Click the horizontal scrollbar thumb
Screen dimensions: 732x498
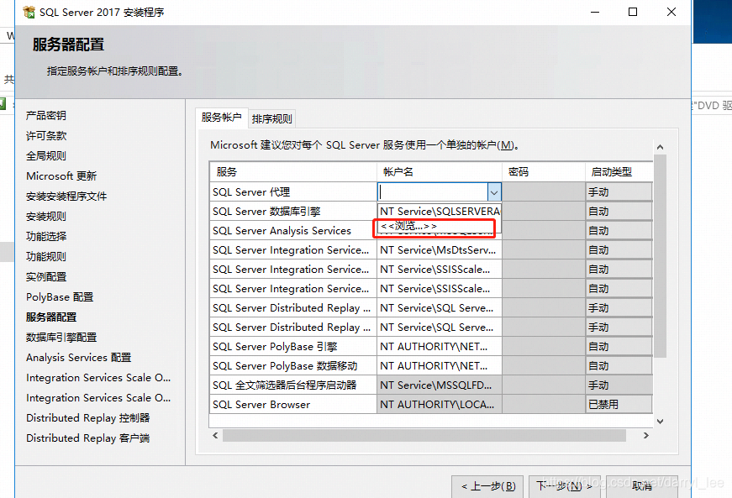[x=424, y=436]
